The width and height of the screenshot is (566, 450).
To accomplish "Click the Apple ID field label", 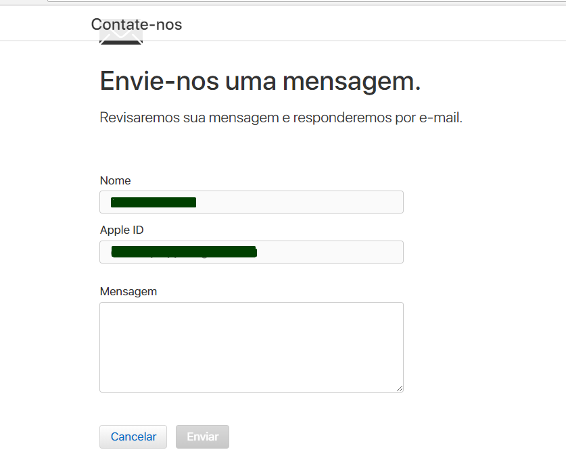I will [122, 230].
